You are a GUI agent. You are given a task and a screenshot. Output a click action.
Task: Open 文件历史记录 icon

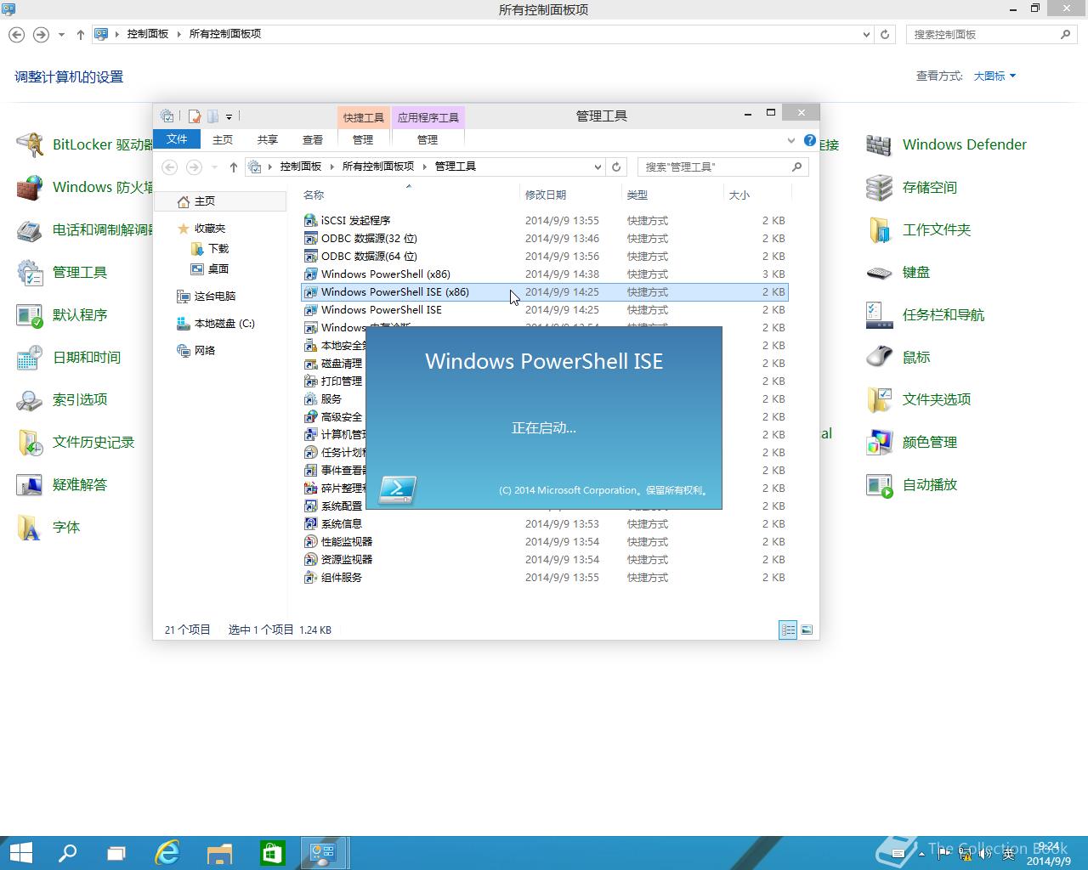[30, 442]
